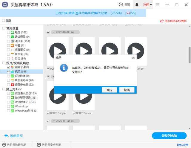Click the QQ penguin icon

tap(137, 5)
